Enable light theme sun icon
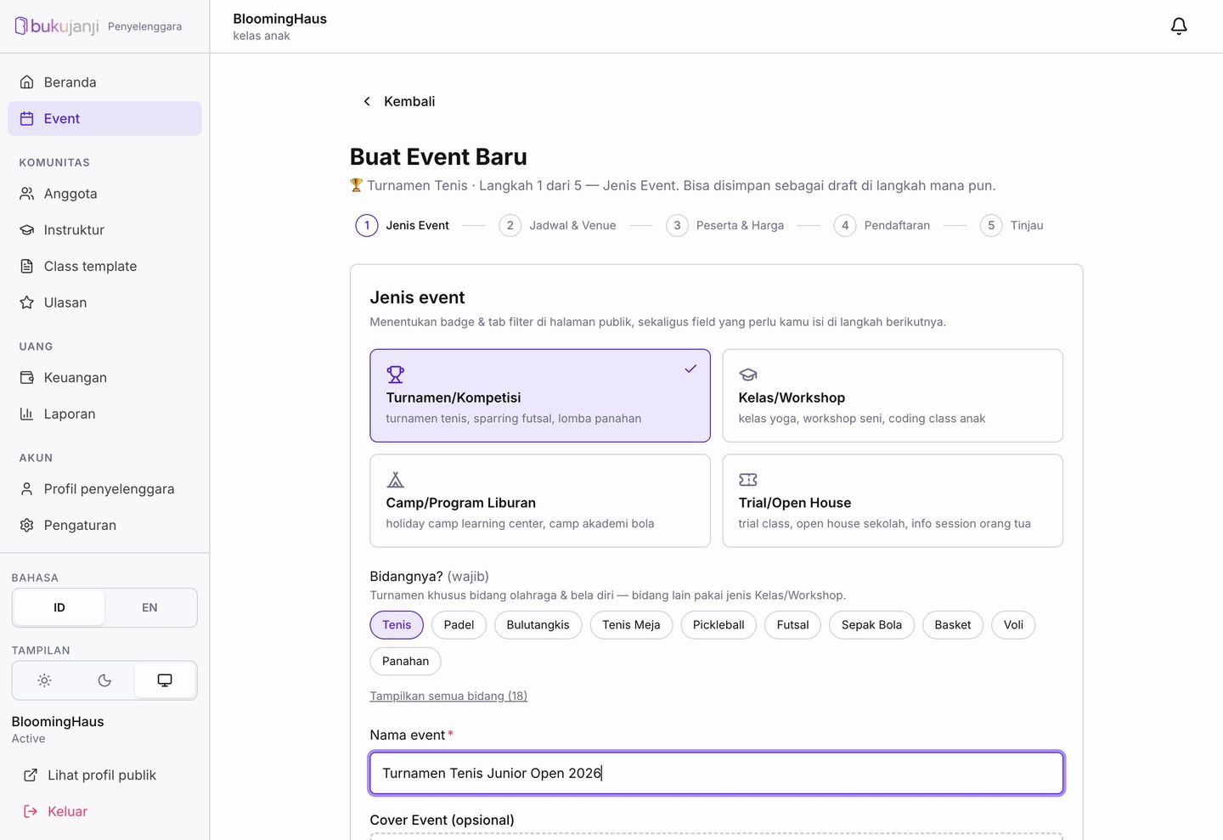The image size is (1223, 840). point(44,680)
